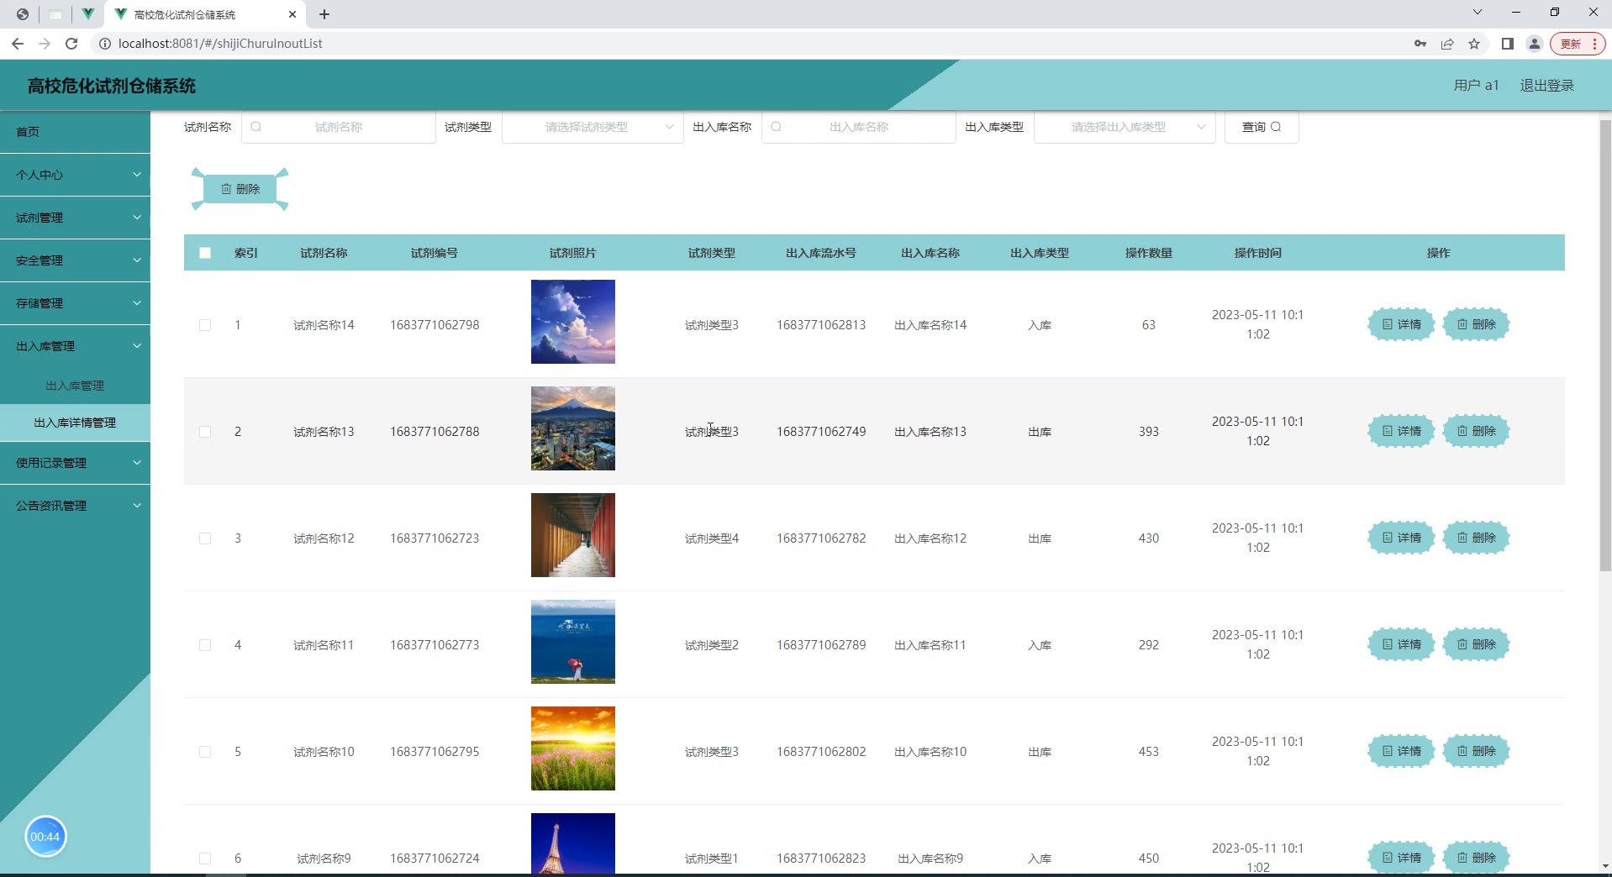Click the Mount Fuji reagent photo thumbnail
Viewport: 1612px width, 877px height.
point(573,428)
